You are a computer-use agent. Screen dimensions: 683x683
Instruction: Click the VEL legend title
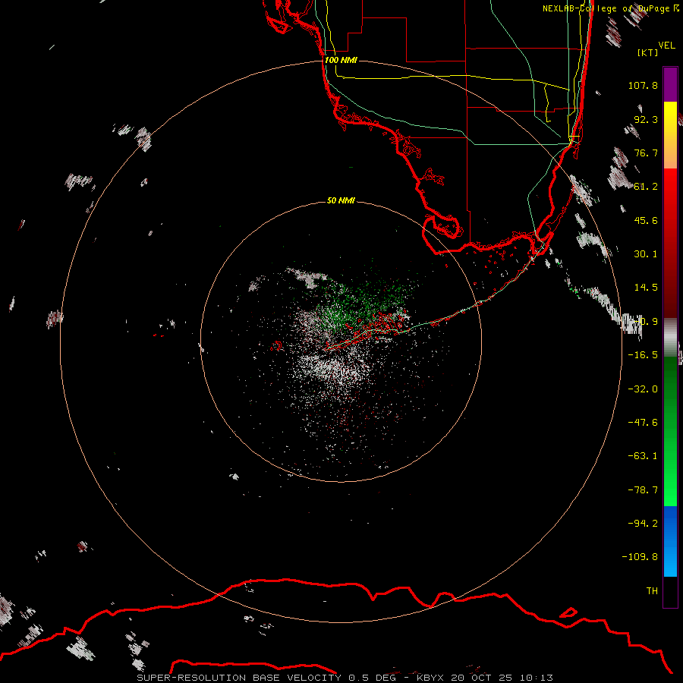coord(666,46)
